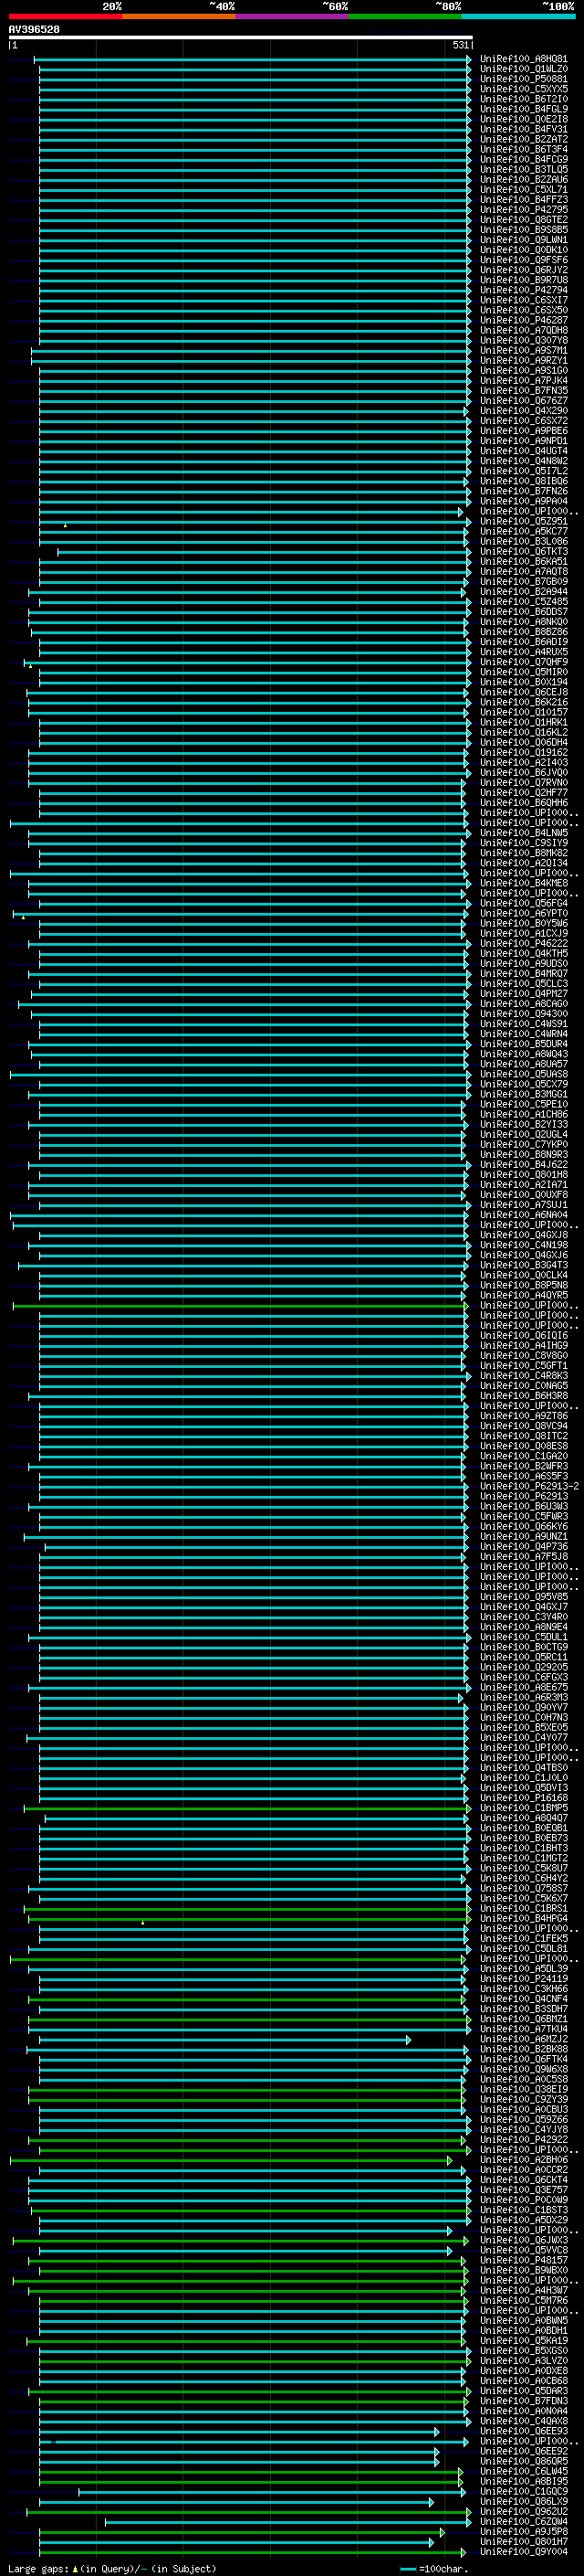This screenshot has height=2576, width=584.
Task: Select hit label UniRef100_P50881
Action: [x=523, y=79]
